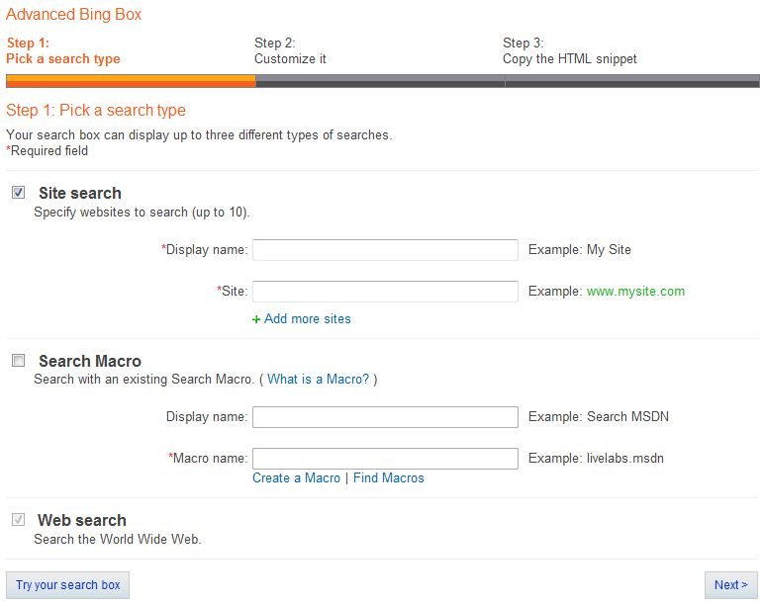Click the green plus Add more sites icon
This screenshot has height=604, width=763.
(x=256, y=319)
